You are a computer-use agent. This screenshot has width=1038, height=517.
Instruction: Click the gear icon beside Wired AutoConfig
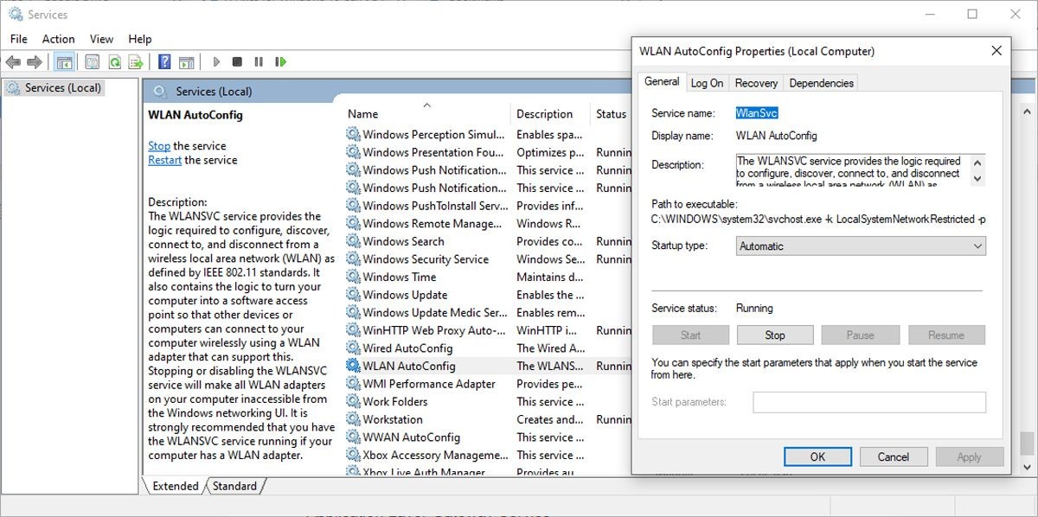(353, 348)
